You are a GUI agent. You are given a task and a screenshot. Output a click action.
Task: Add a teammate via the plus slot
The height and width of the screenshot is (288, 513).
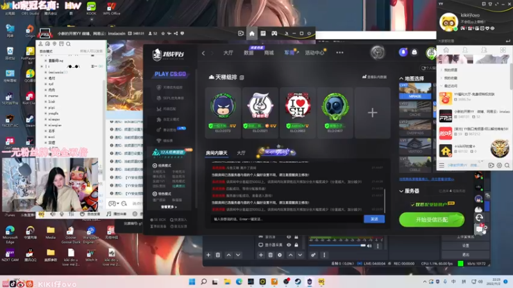tap(373, 113)
